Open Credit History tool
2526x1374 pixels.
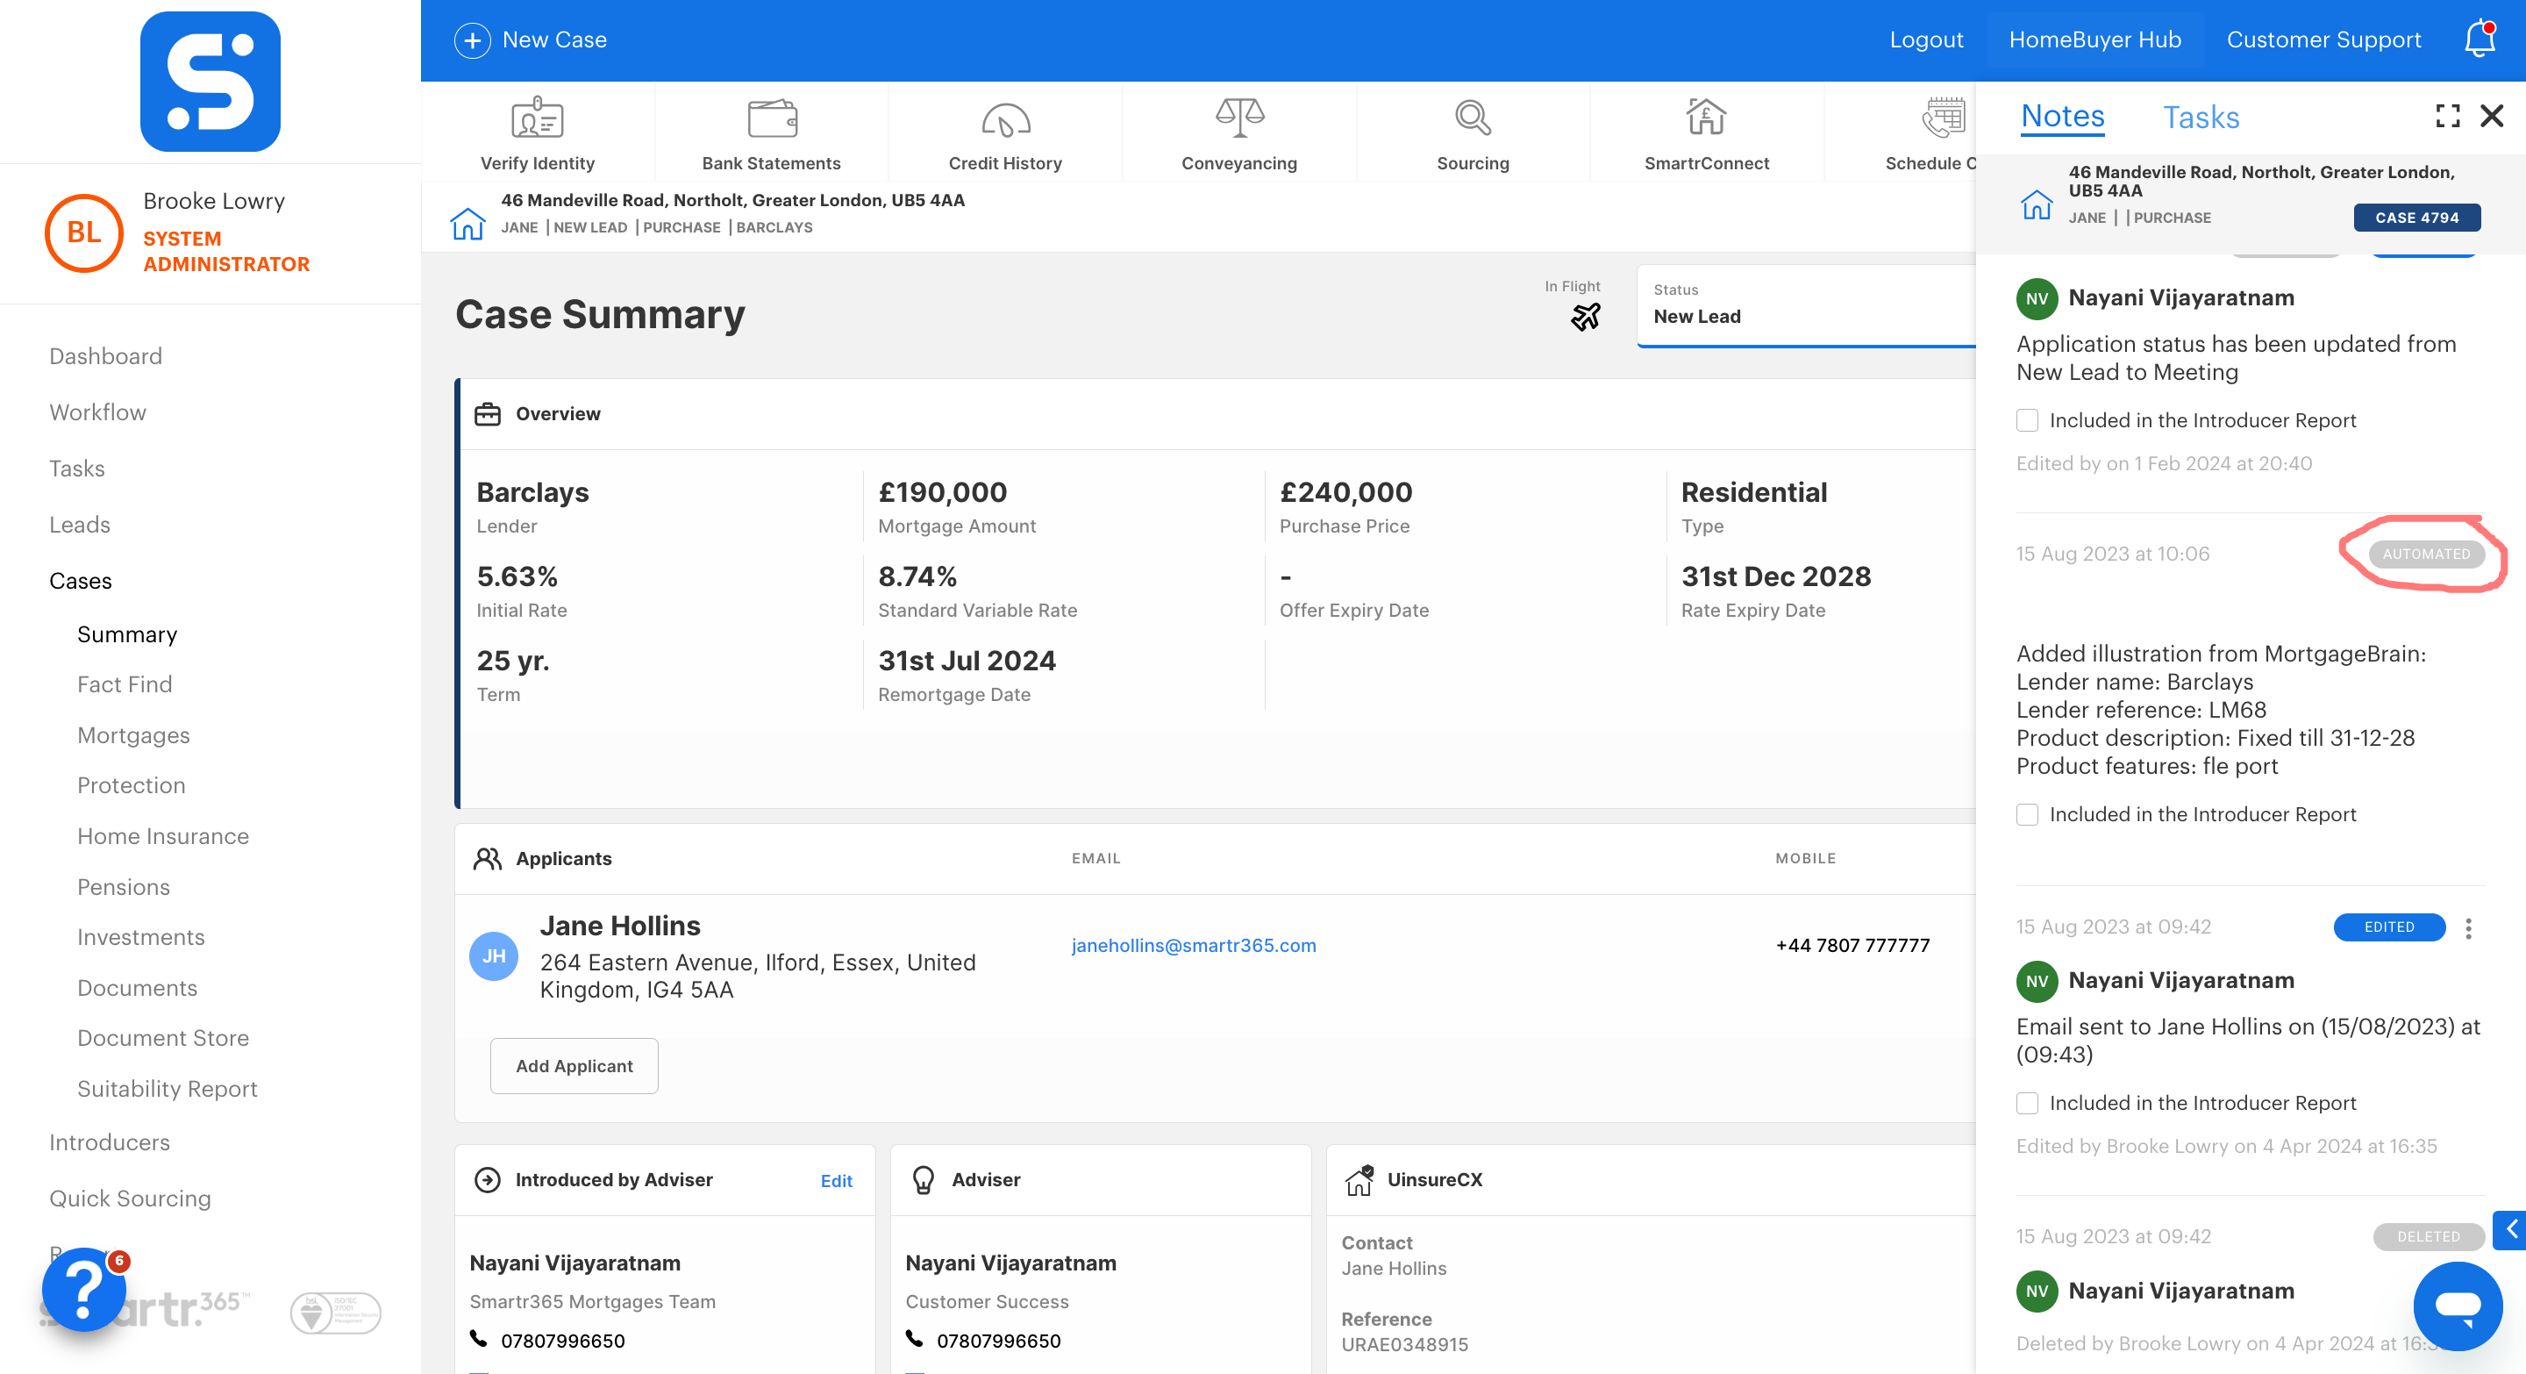(1005, 133)
